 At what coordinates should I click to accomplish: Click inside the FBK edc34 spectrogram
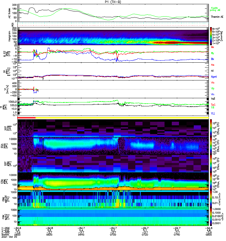coord(113,199)
